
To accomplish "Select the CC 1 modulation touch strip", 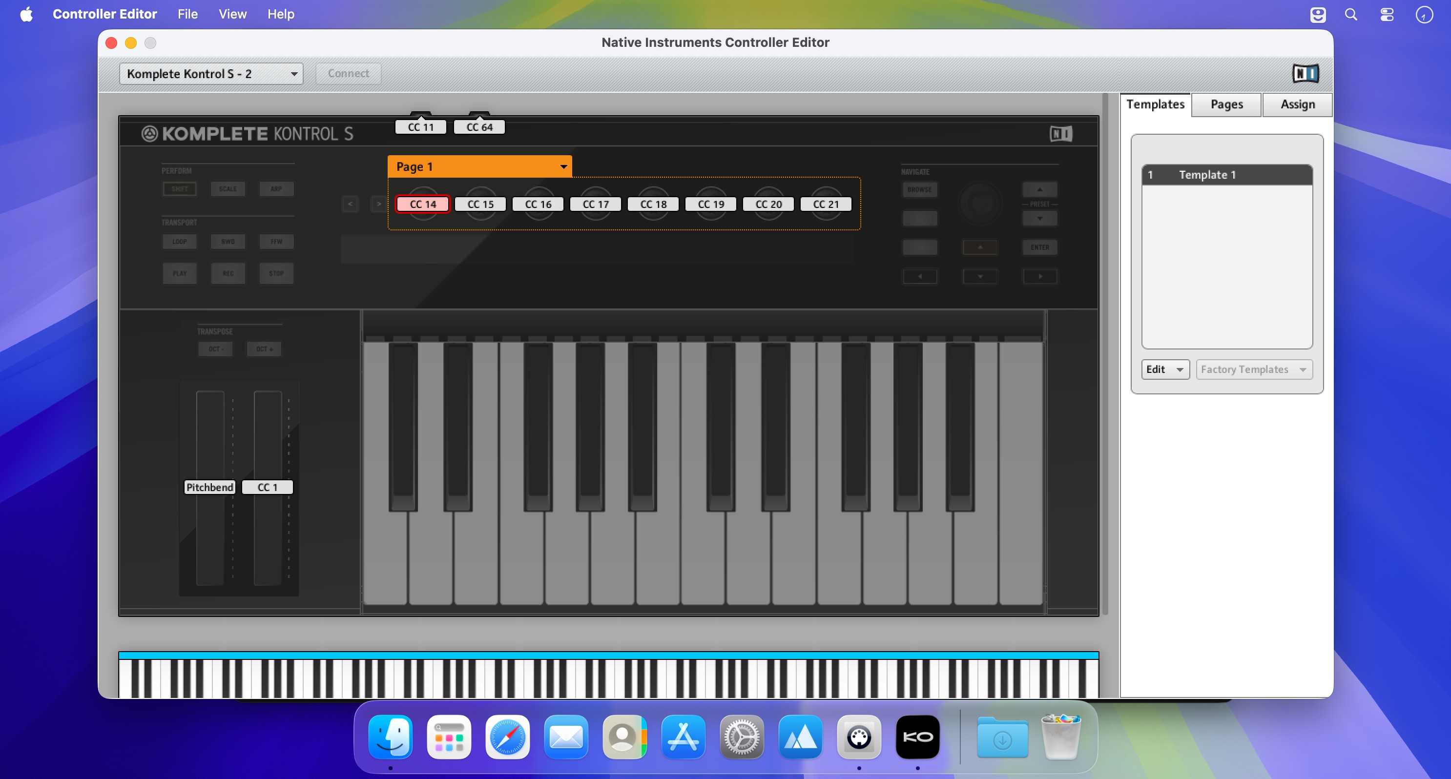I will coord(268,487).
